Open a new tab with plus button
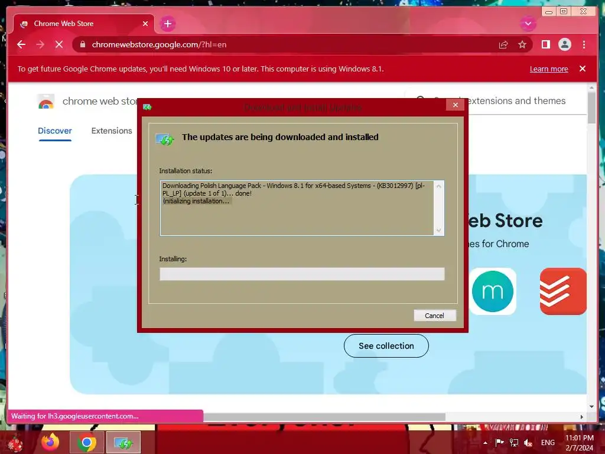Image resolution: width=605 pixels, height=454 pixels. point(167,24)
